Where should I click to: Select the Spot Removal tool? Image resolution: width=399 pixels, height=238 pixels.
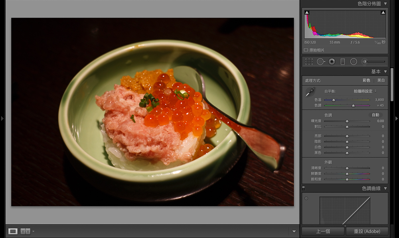321,61
